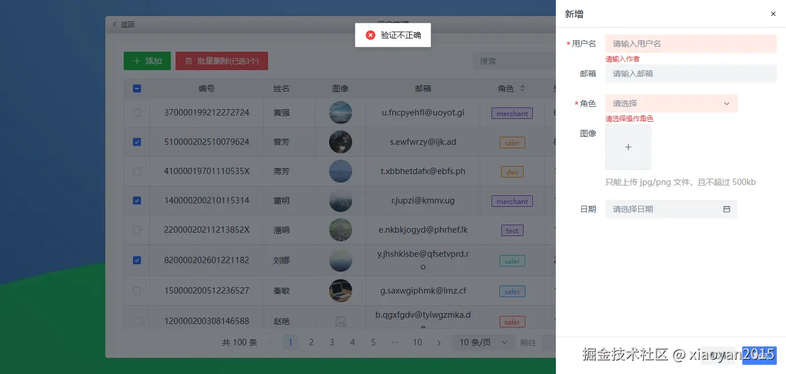
Task: Check the checkbox for row 潘娟
Action: 137,230
